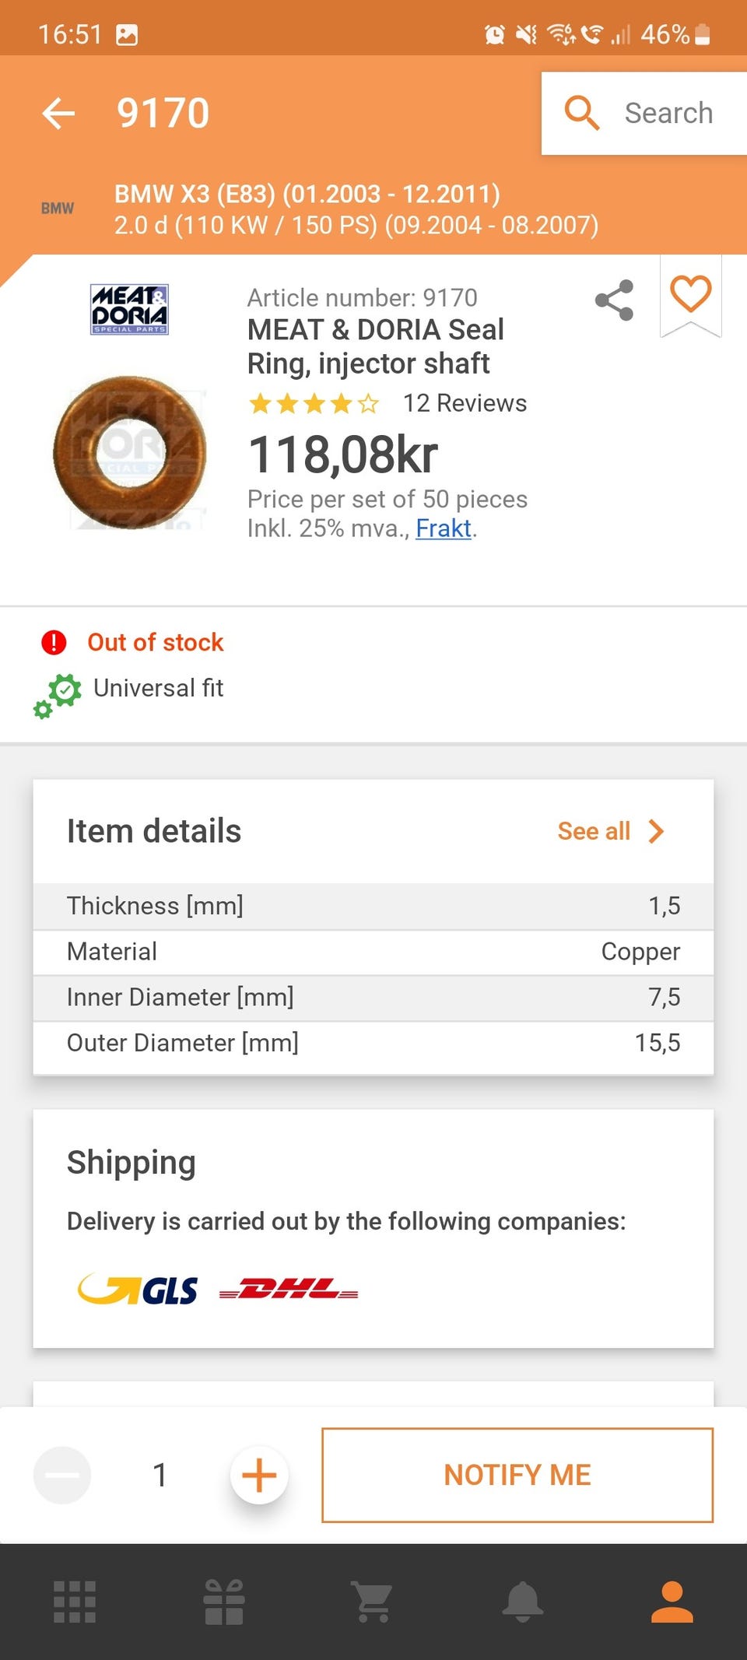The height and width of the screenshot is (1660, 747).
Task: View the copper seal ring image
Action: (130, 452)
